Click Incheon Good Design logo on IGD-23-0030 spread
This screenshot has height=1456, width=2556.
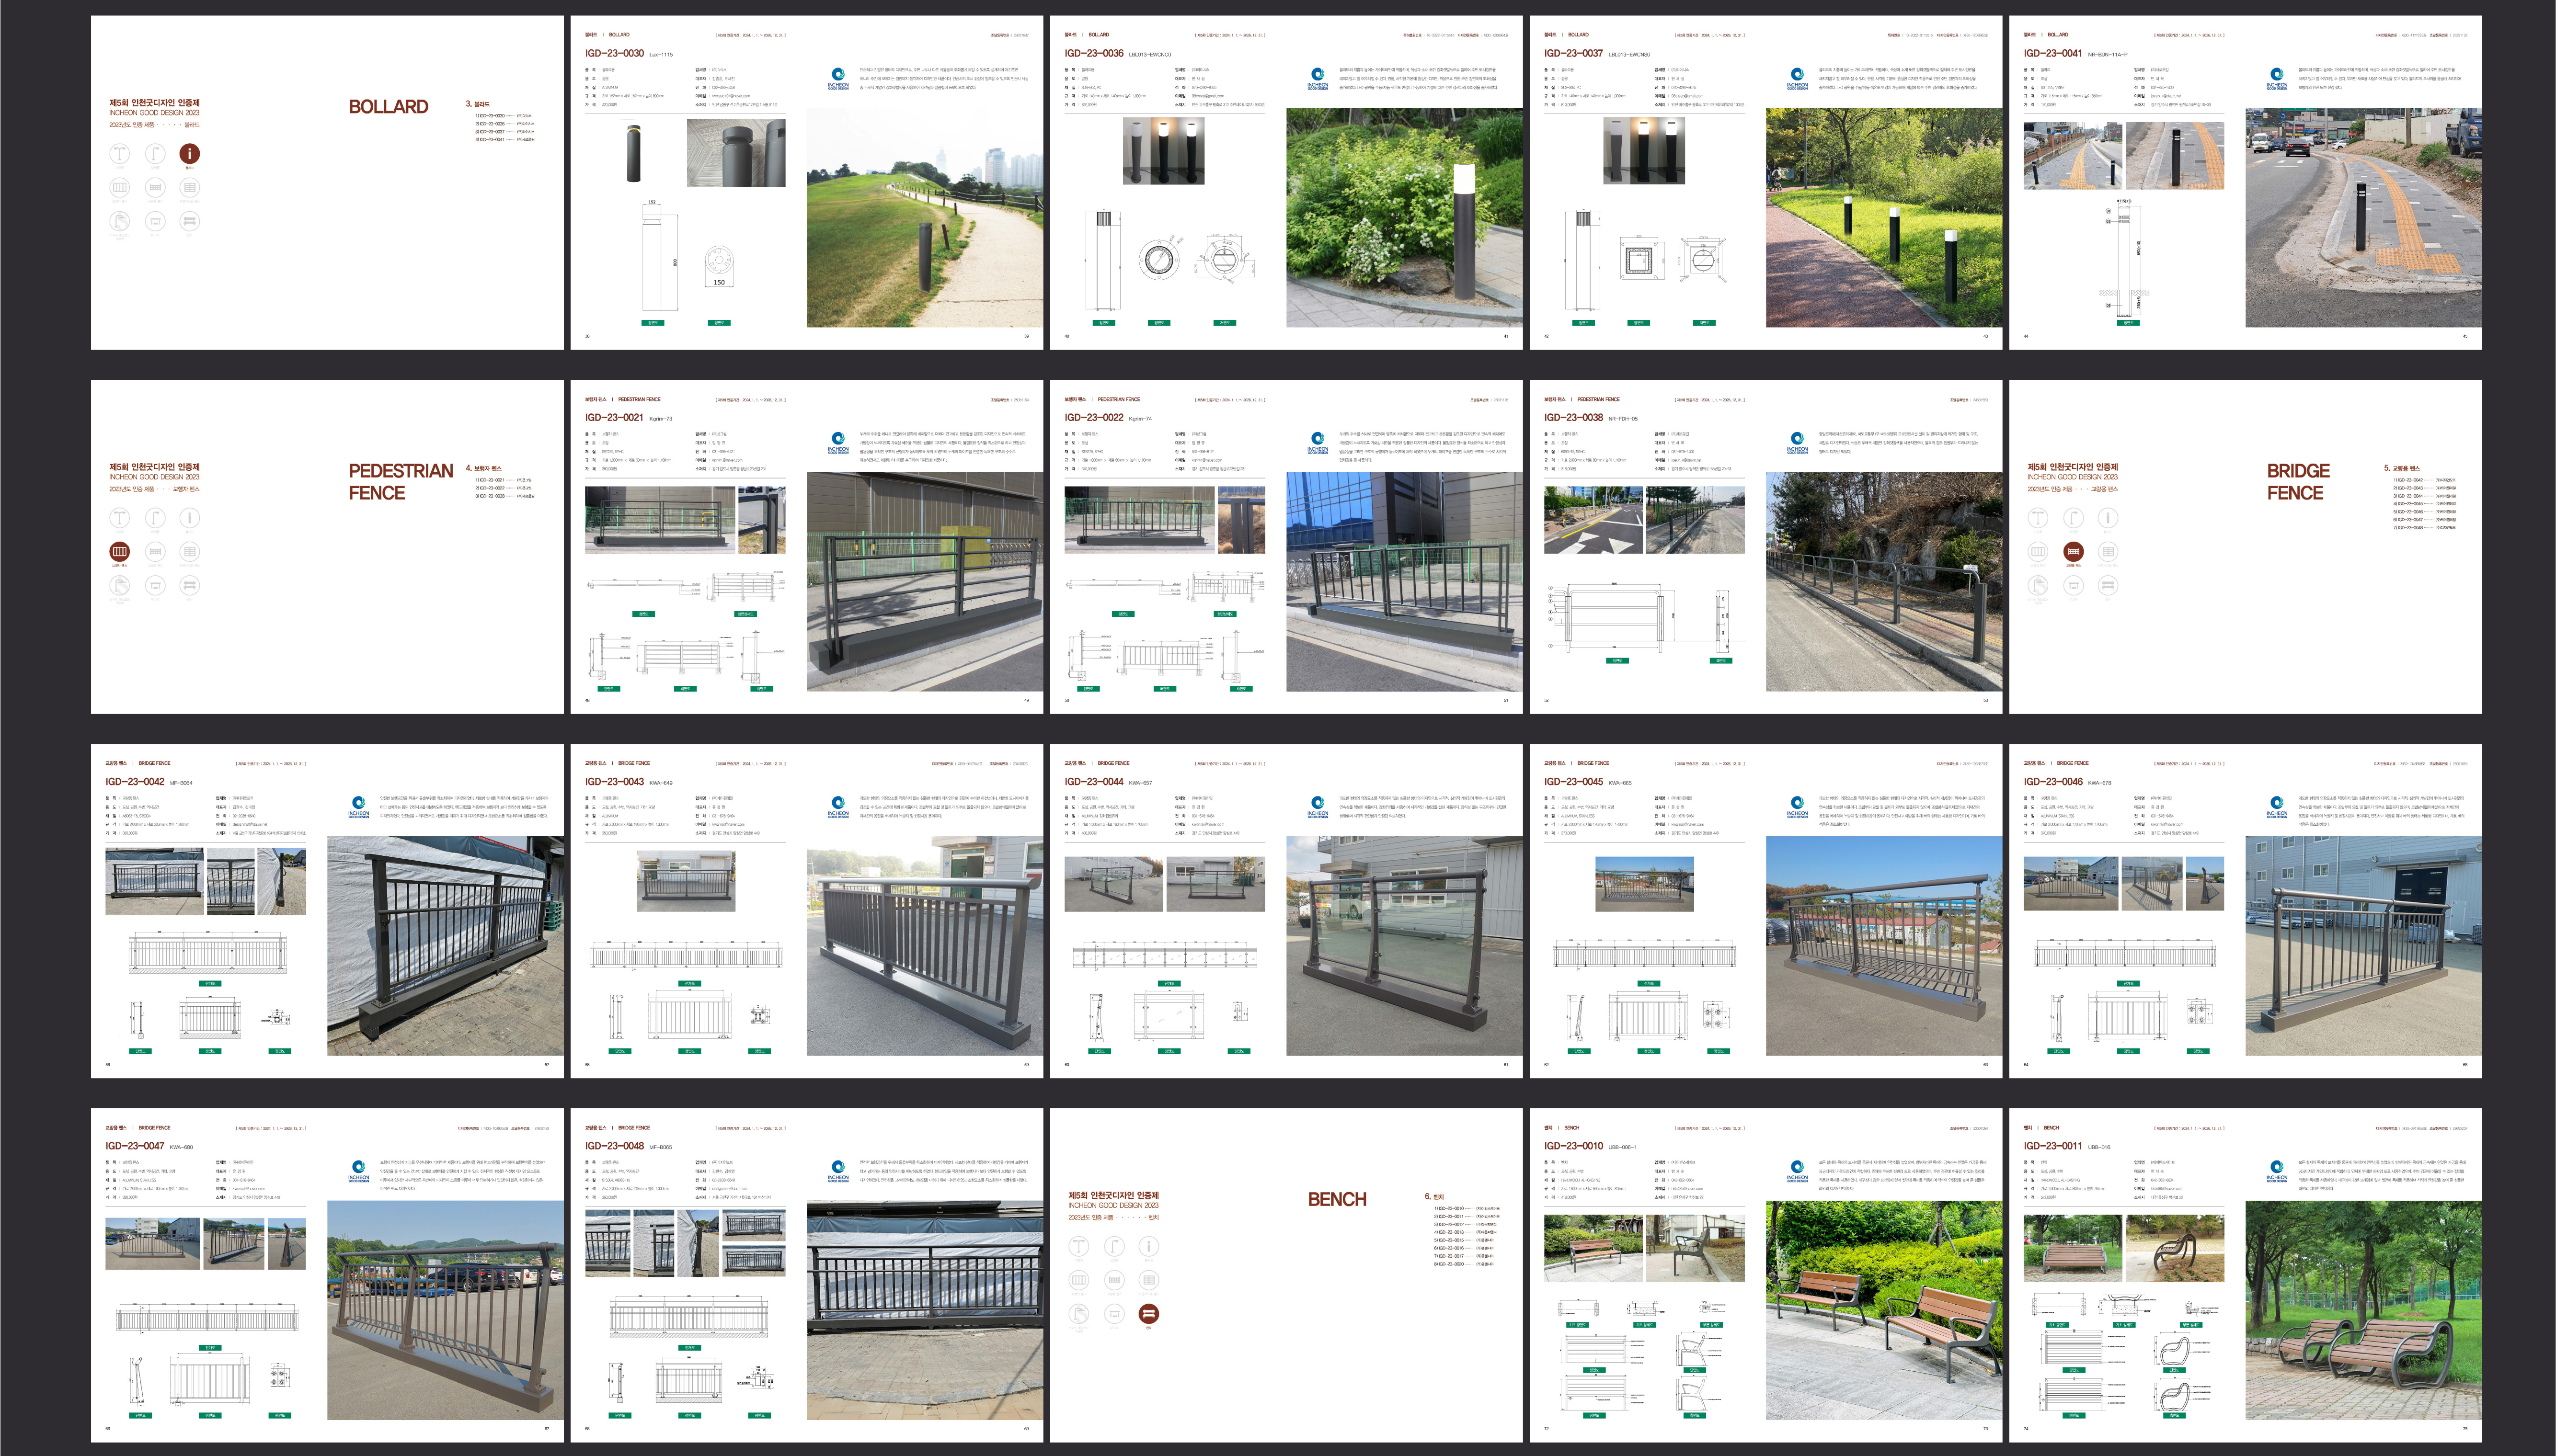[838, 78]
